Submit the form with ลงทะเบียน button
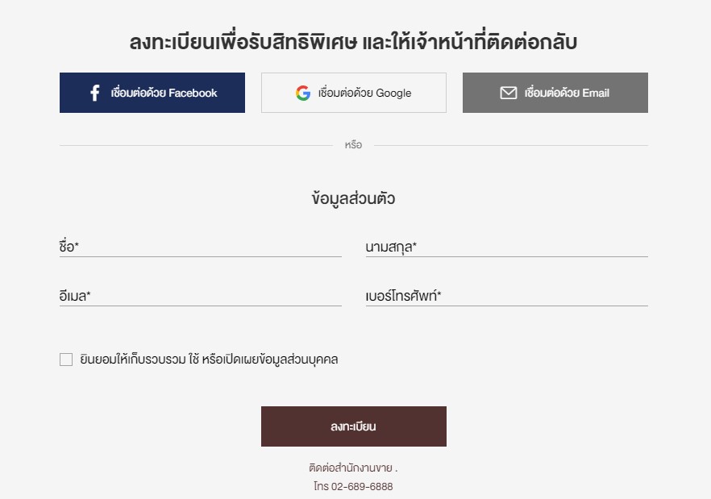This screenshot has width=711, height=499. tap(354, 426)
